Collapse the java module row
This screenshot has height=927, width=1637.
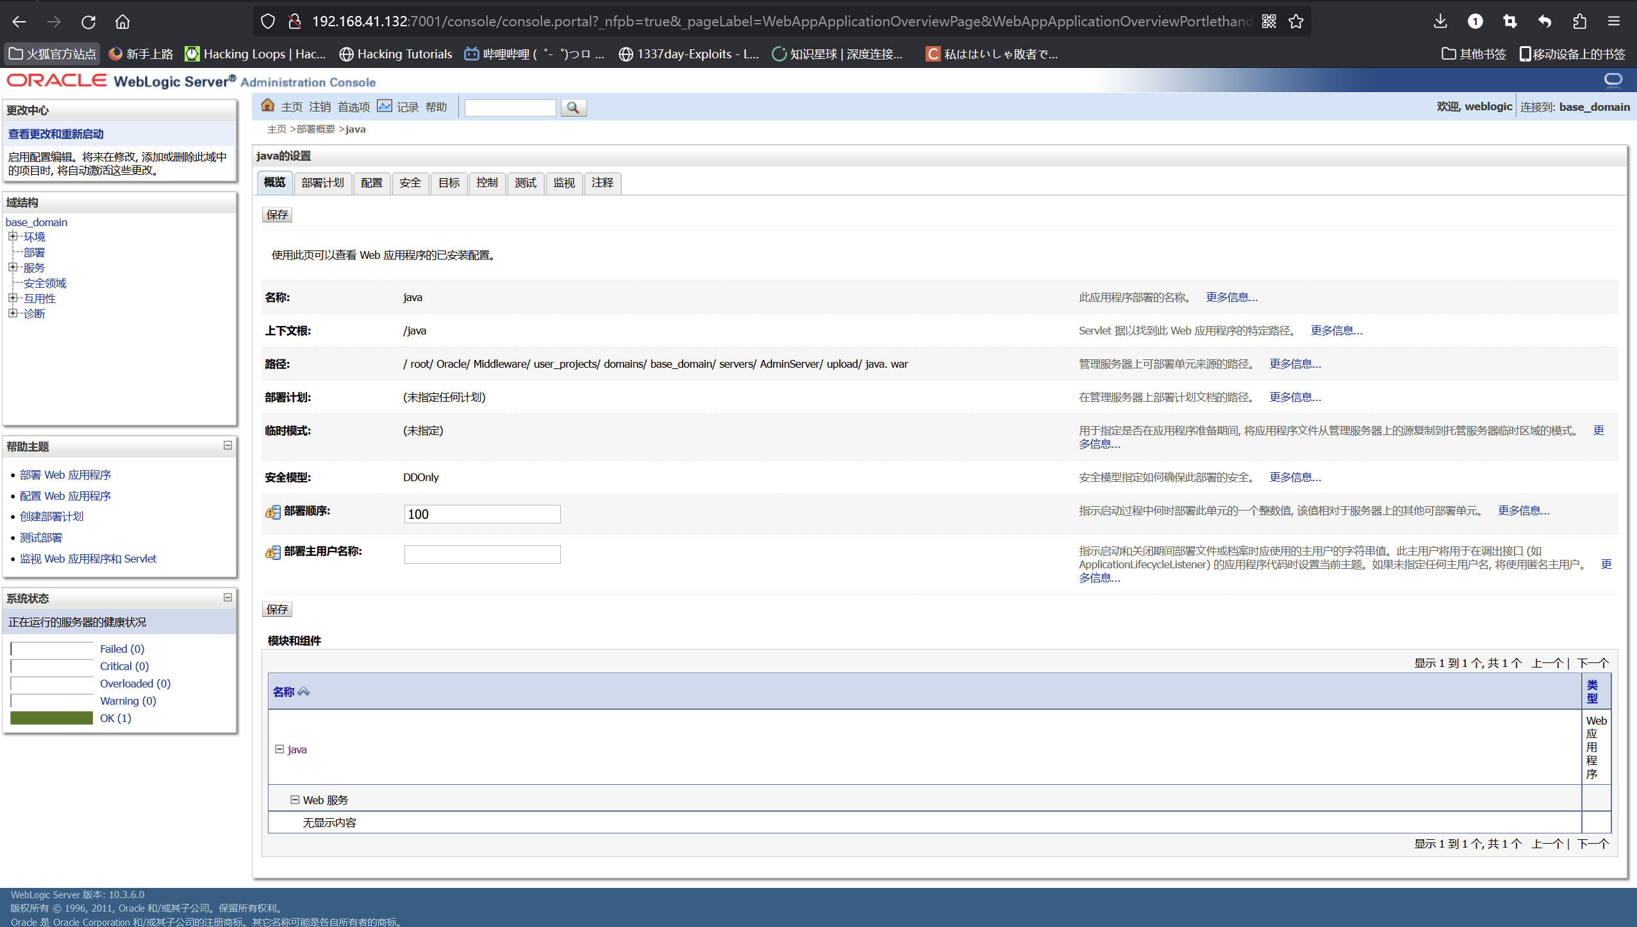[279, 749]
